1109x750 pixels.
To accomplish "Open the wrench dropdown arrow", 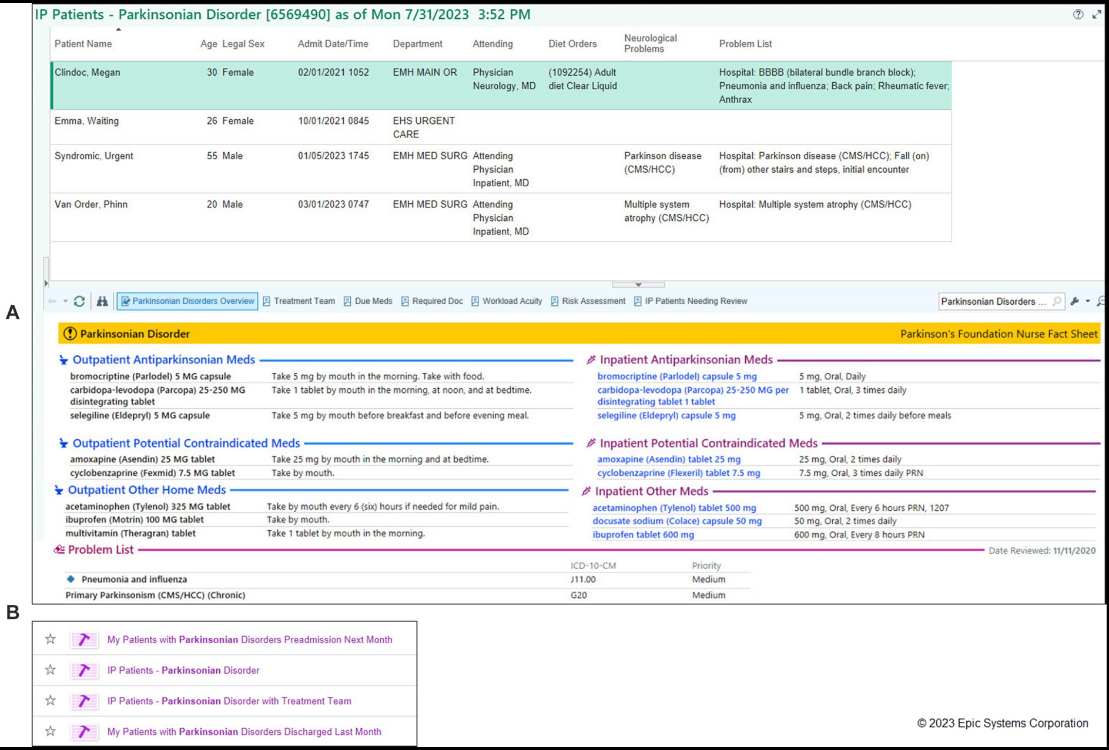I will [x=1088, y=301].
